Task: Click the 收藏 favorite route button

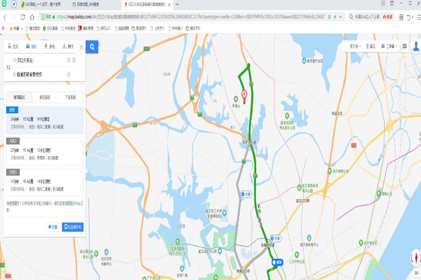Action: tap(53, 227)
